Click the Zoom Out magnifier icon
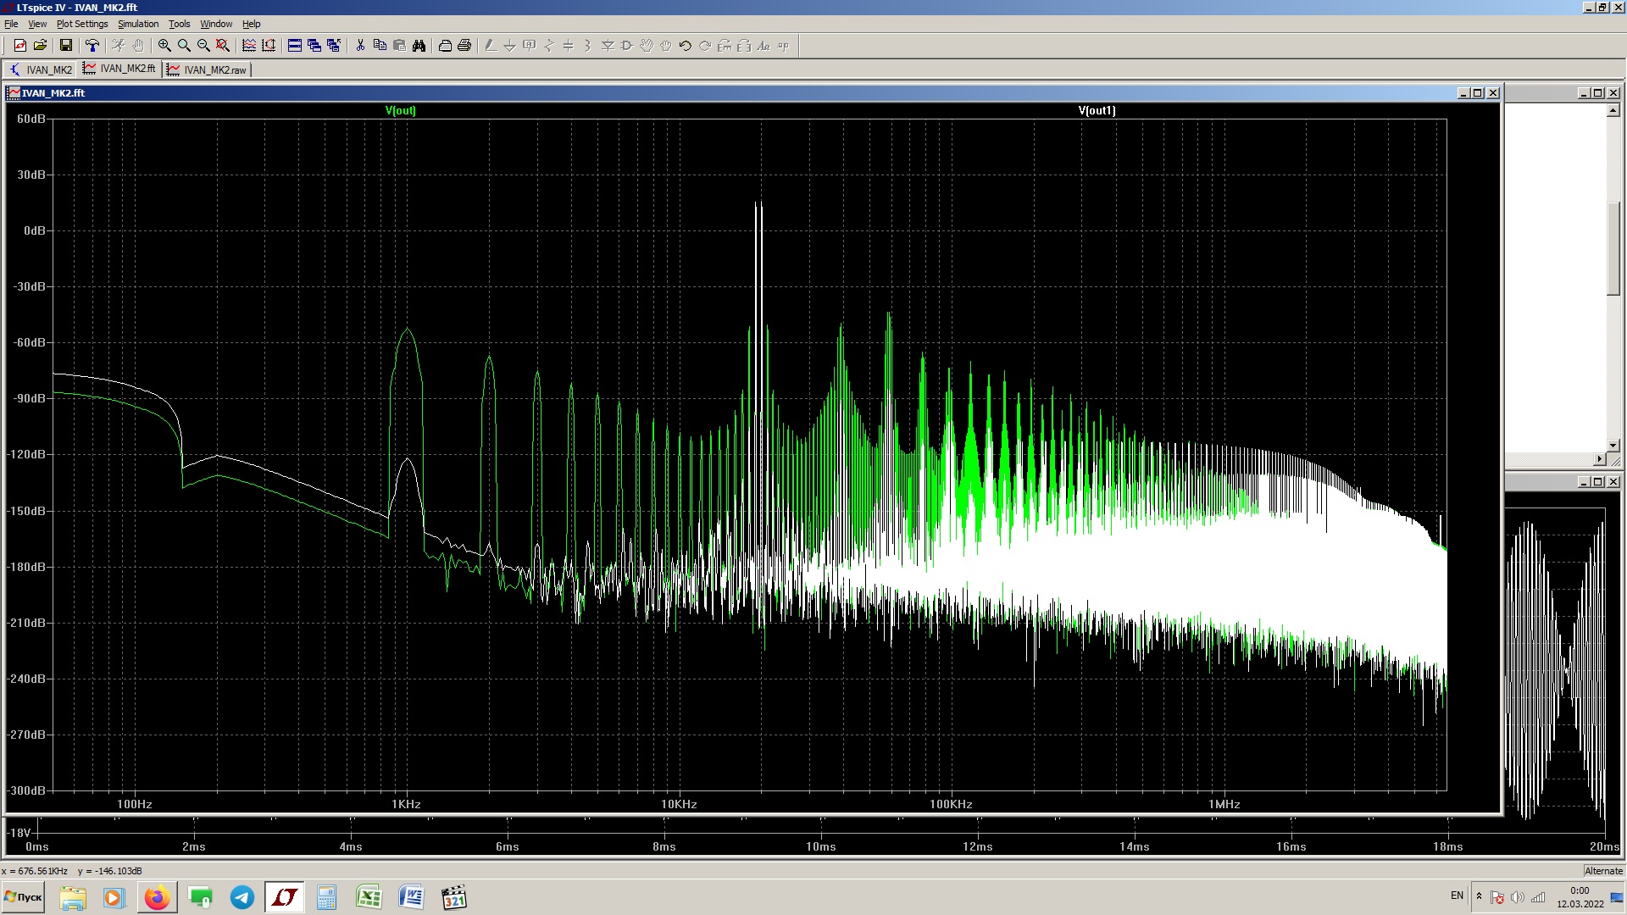This screenshot has width=1627, height=915. (x=203, y=46)
